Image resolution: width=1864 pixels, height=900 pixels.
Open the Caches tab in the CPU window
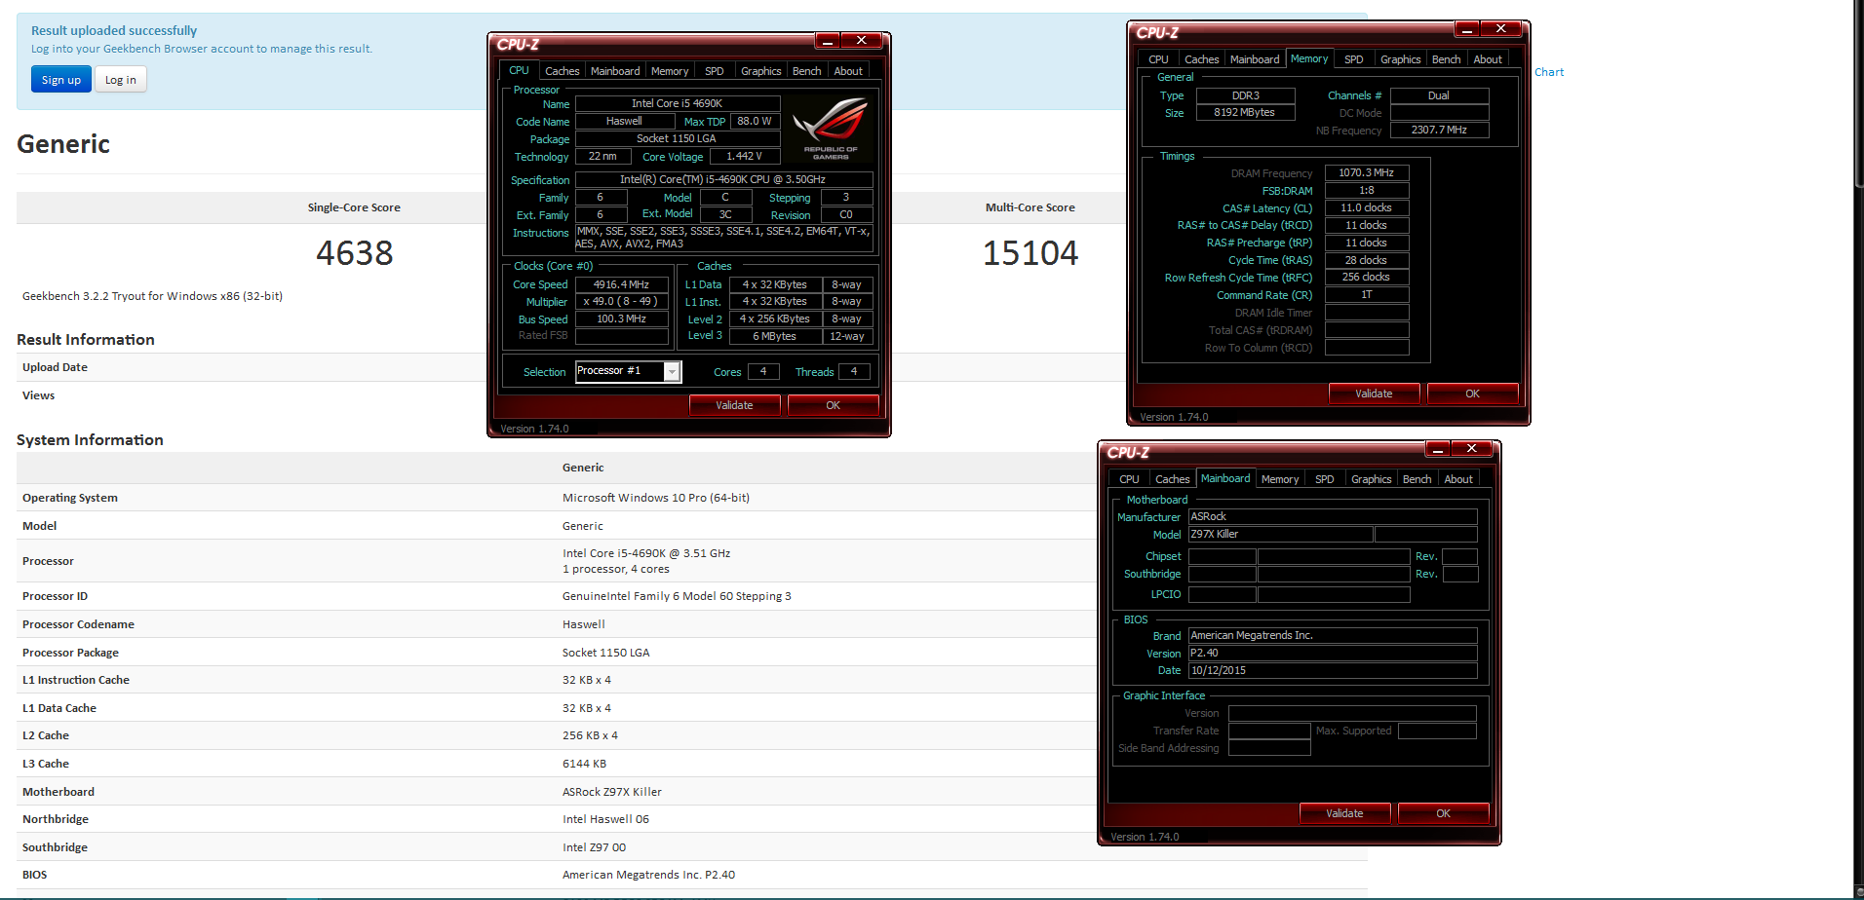[562, 71]
